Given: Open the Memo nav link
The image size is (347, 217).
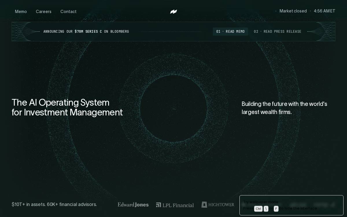Looking at the screenshot, I should (x=21, y=12).
